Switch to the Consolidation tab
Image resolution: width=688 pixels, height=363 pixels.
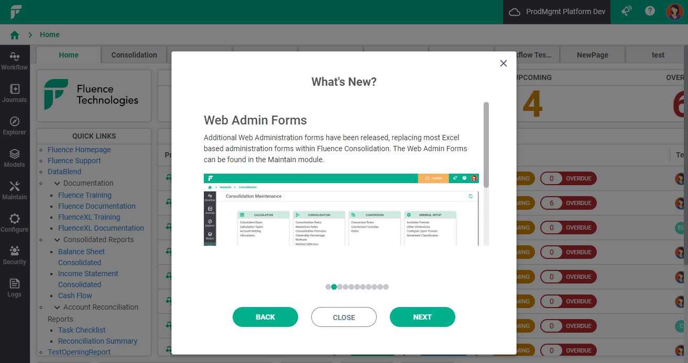coord(134,55)
